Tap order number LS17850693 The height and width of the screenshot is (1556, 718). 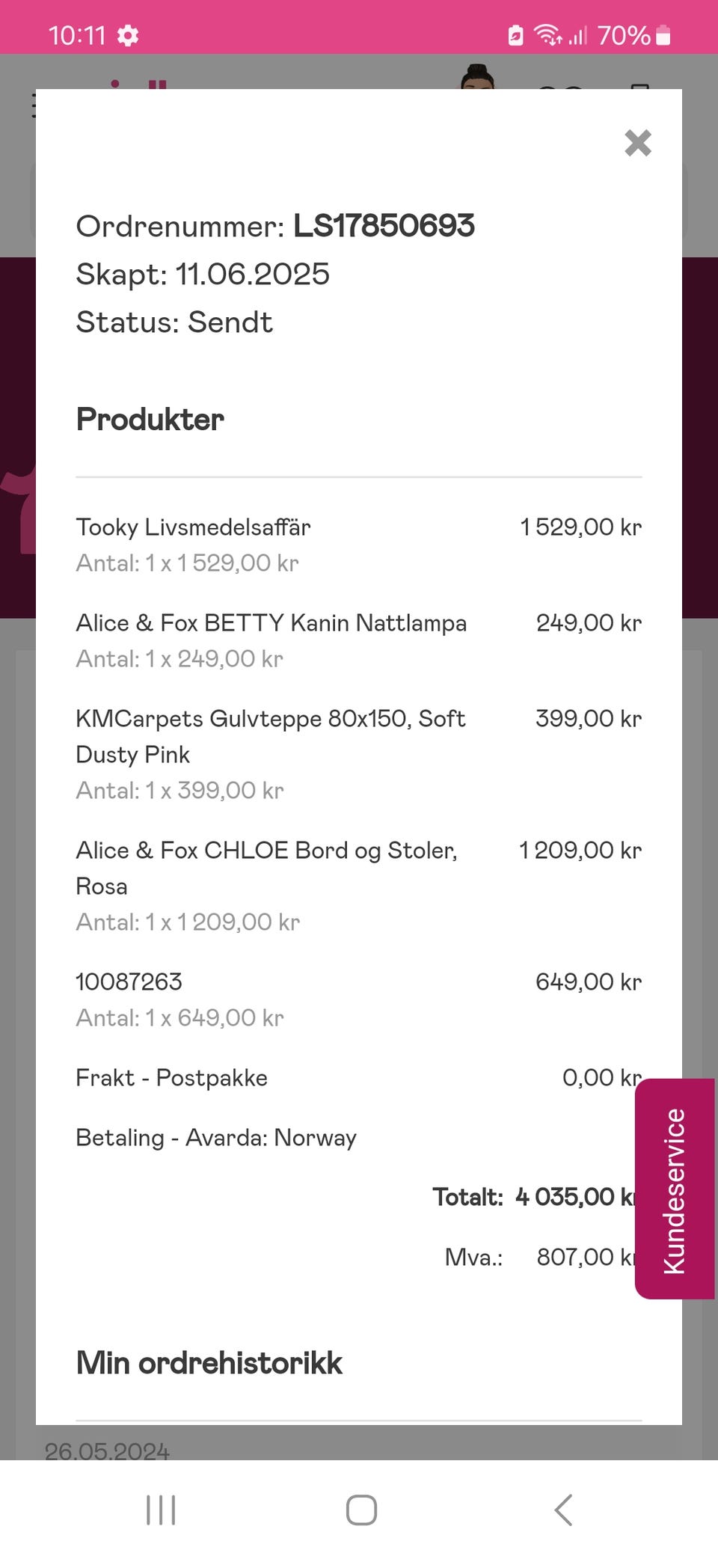[383, 226]
